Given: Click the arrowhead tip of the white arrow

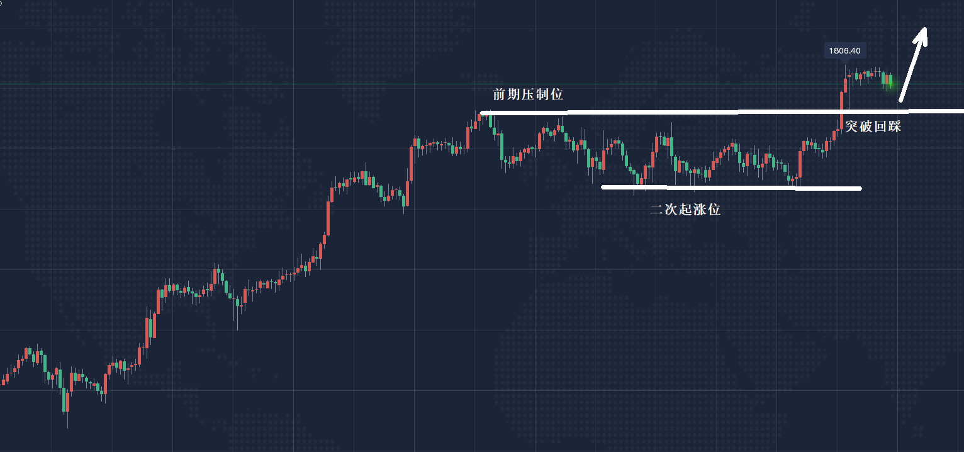Looking at the screenshot, I should (x=924, y=29).
